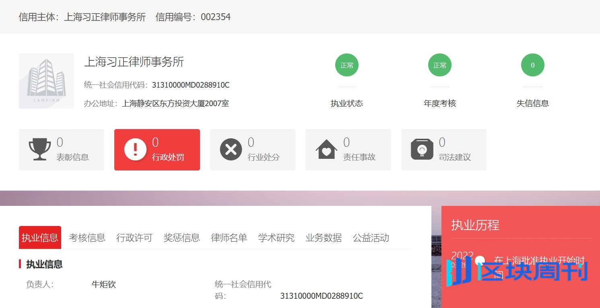Click office address 上海静安区东方投资大厦2007室
The width and height of the screenshot is (600, 308).
(x=175, y=103)
